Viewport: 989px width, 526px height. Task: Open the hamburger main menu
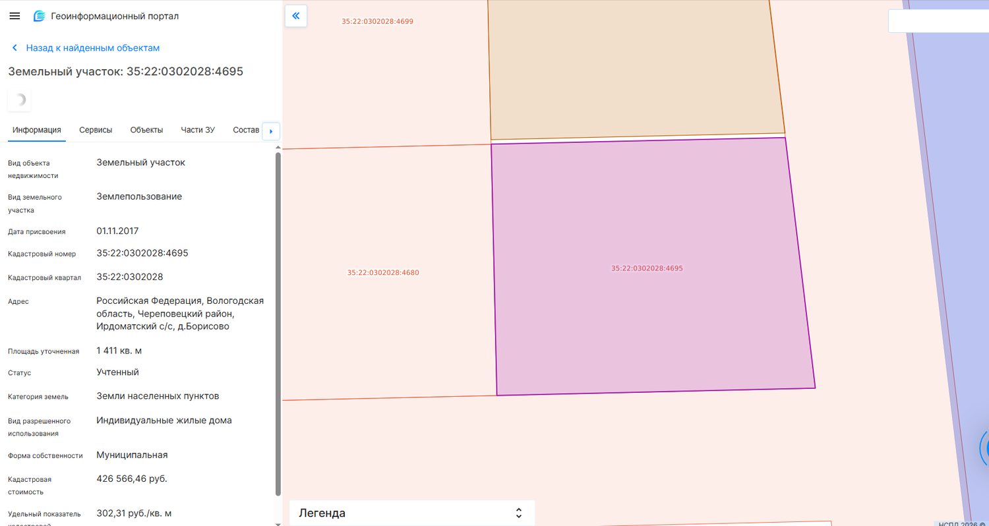(15, 16)
